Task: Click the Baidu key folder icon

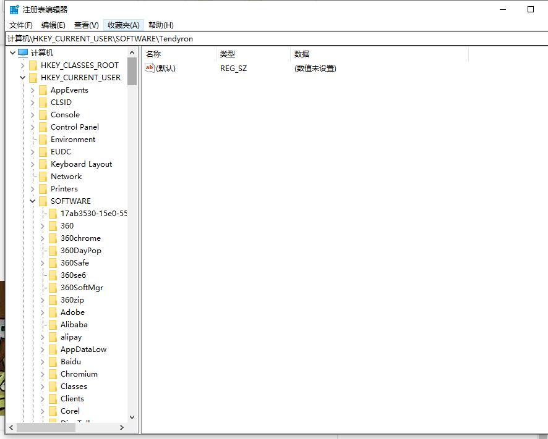Action: point(53,362)
